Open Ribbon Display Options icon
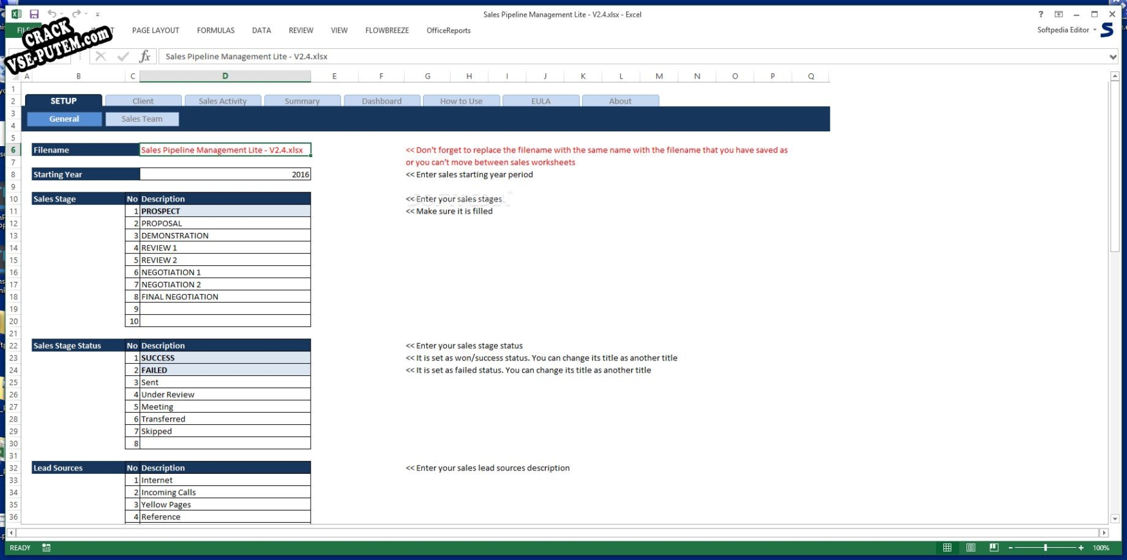This screenshot has height=560, width=1127. coord(1059,14)
